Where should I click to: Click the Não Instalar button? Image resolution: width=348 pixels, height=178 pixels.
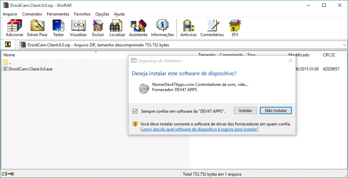[276, 111]
